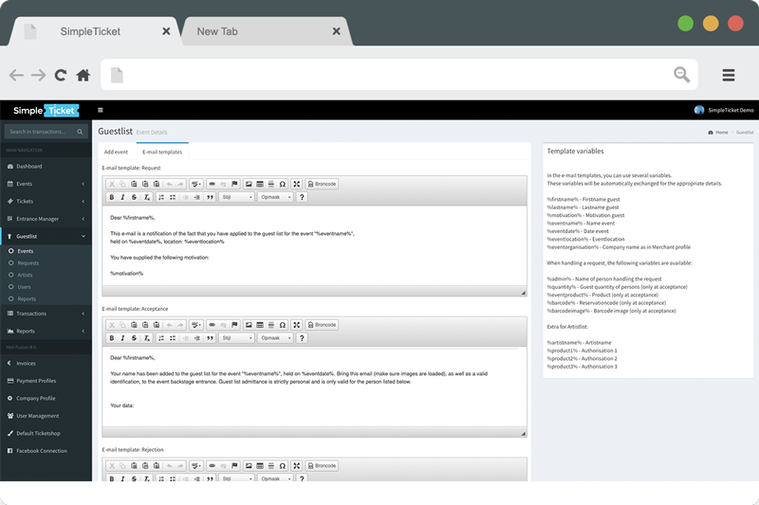
Task: Insert bulleted list in Request template editor
Action: point(173,197)
